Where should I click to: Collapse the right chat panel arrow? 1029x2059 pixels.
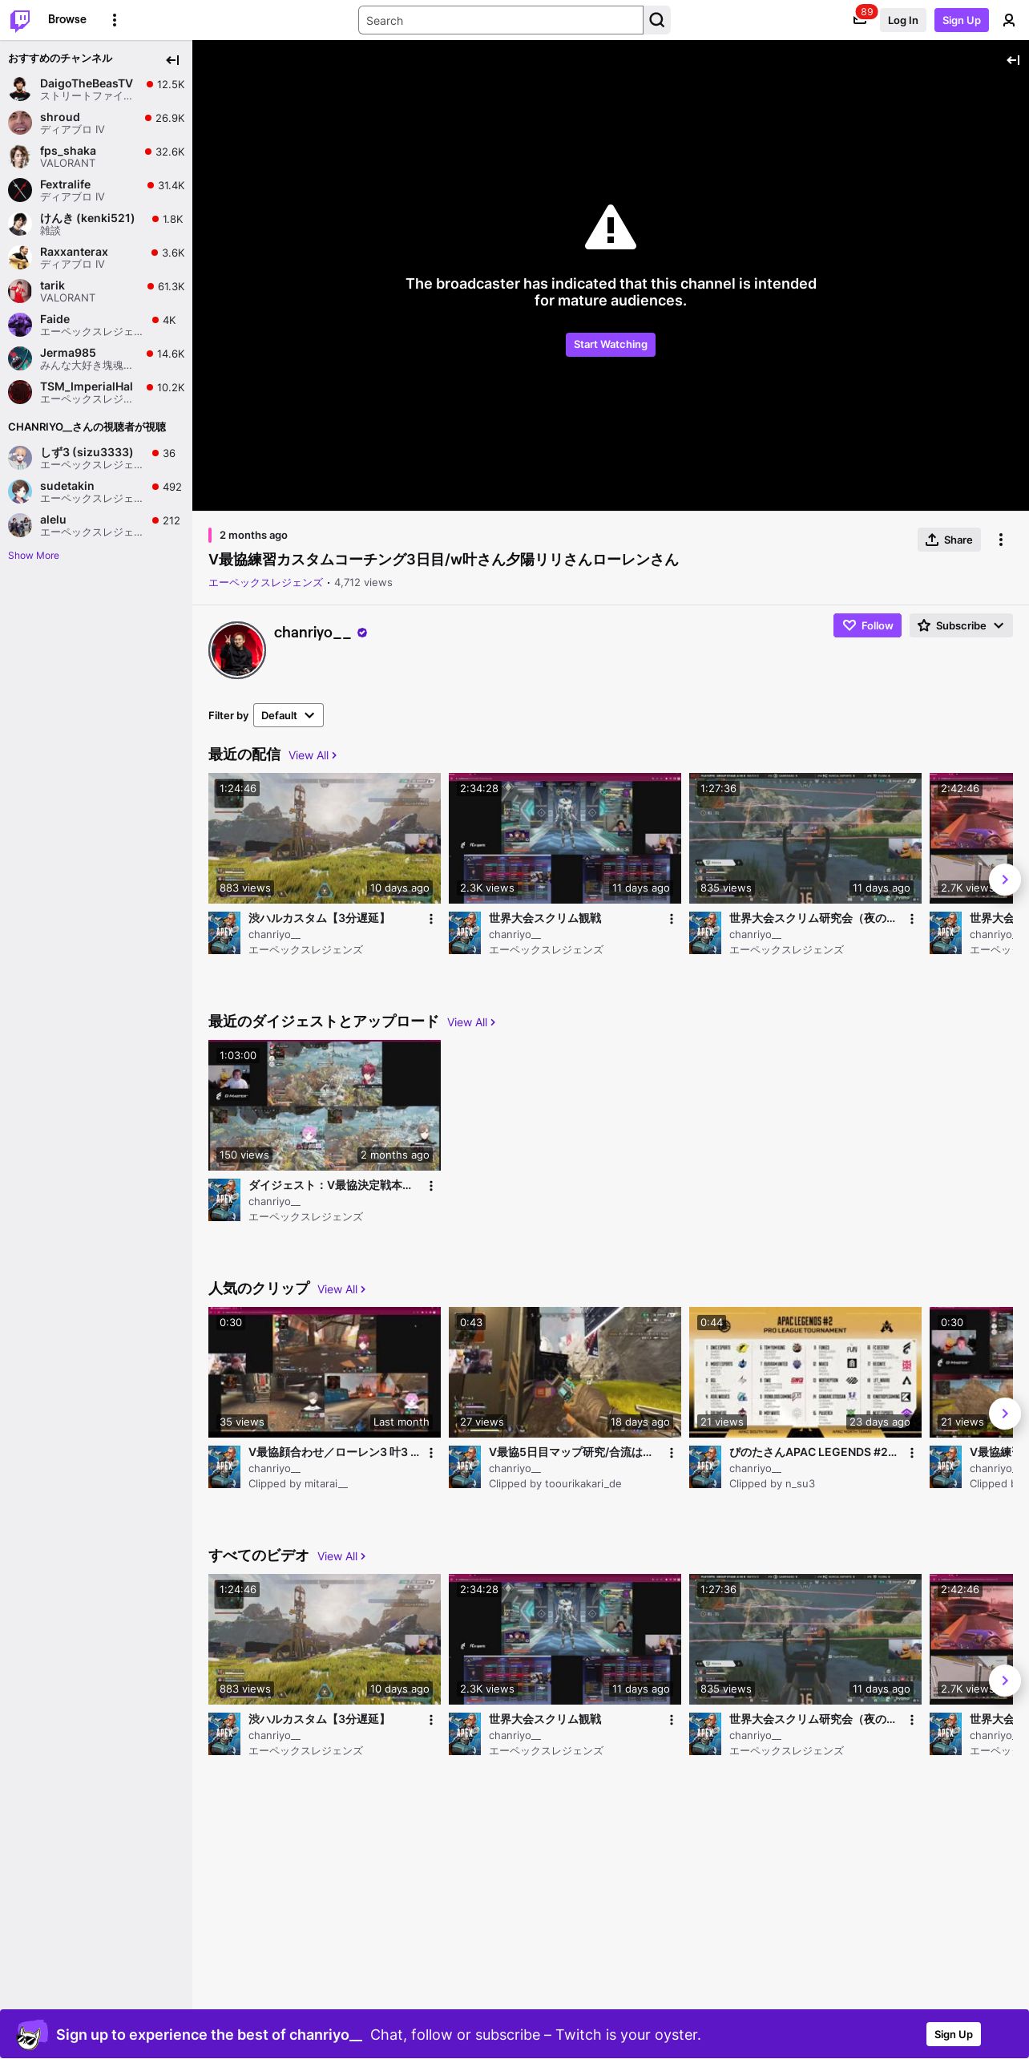1013,60
